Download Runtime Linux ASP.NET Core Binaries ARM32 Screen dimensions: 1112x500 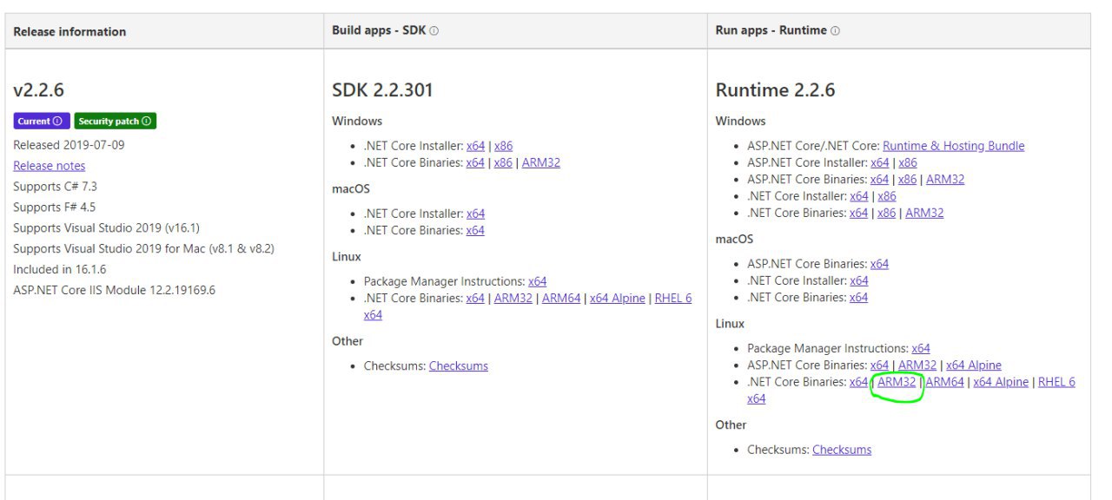tap(917, 365)
